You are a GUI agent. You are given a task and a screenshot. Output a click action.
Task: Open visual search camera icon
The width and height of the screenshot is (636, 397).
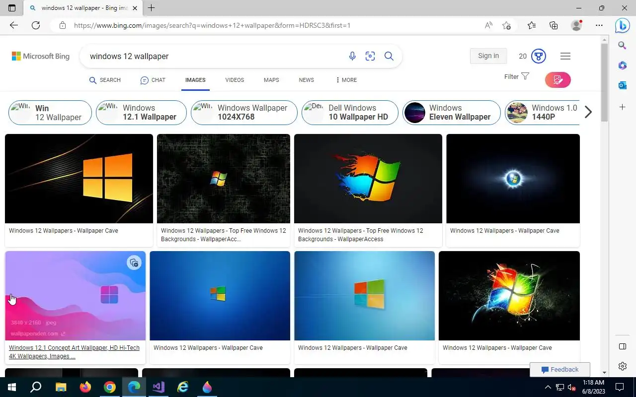[x=370, y=56]
